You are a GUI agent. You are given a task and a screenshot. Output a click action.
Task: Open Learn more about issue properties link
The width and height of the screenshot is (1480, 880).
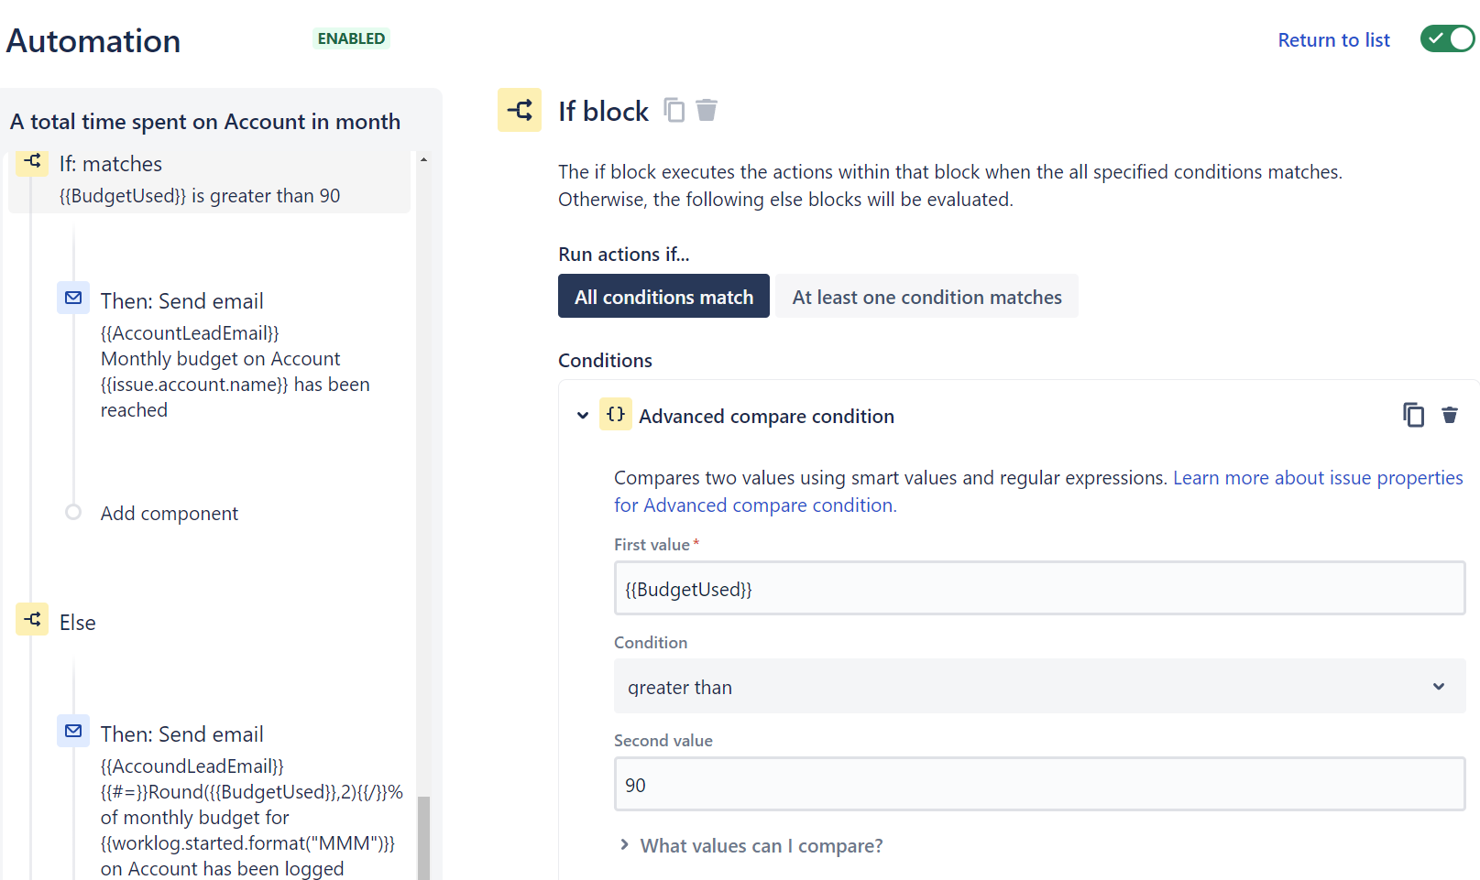click(1317, 478)
